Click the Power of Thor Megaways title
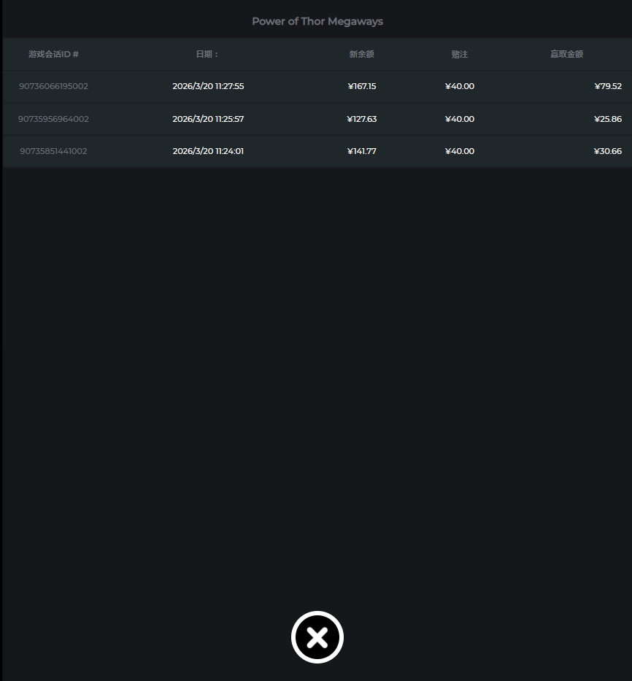Screen dimensions: 632x681 tap(317, 21)
